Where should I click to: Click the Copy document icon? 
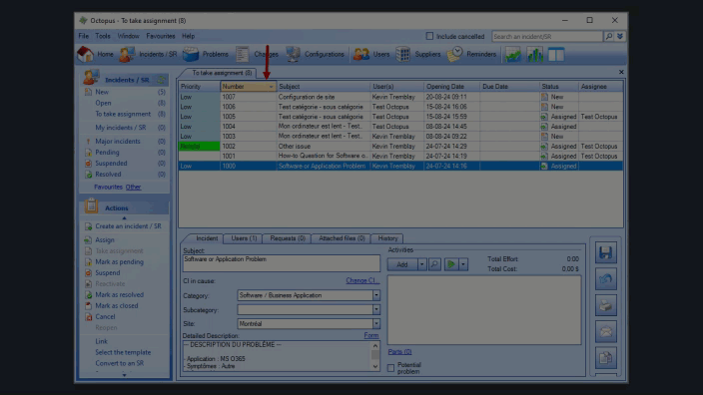[606, 358]
